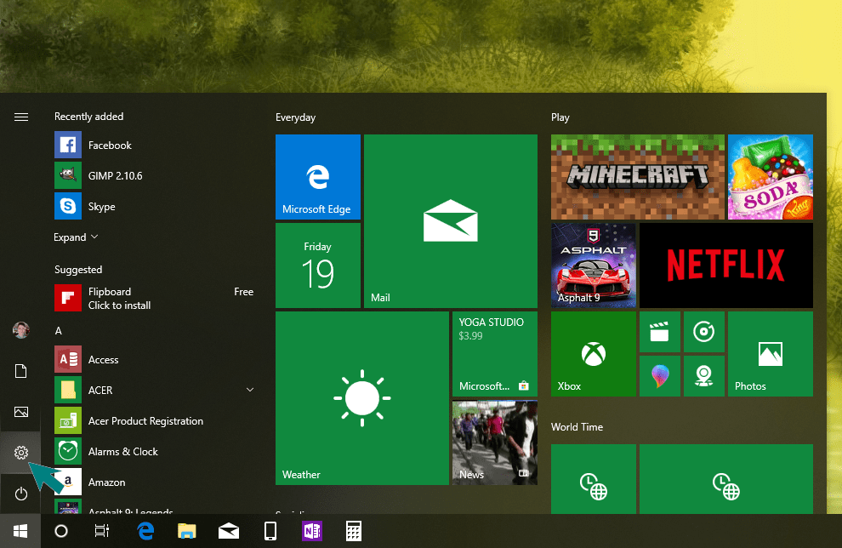Screen dimensions: 842x548
Task: Open the user account avatar icon
Action: point(20,330)
